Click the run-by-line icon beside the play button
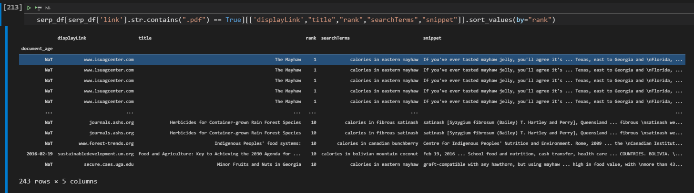This screenshot has width=694, height=193. 39,8
